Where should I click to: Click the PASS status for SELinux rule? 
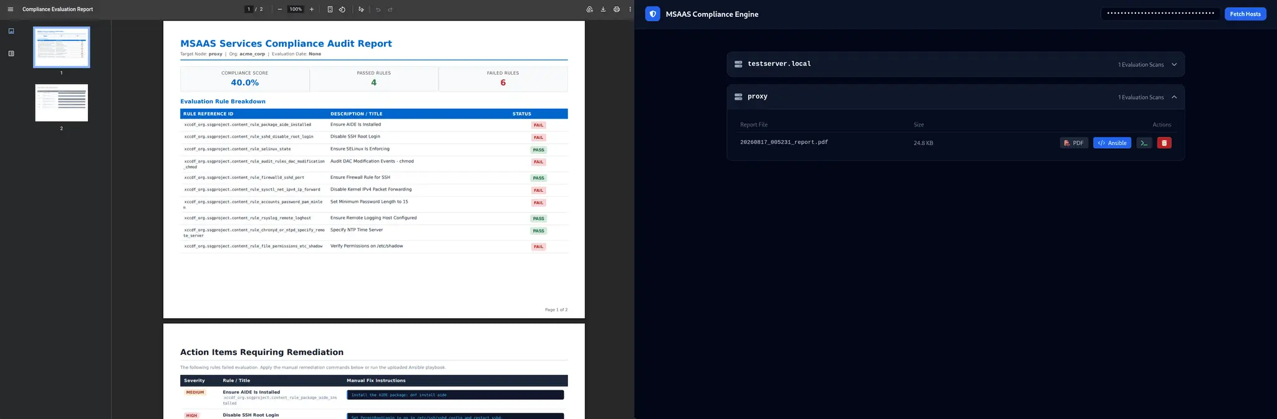(x=539, y=150)
